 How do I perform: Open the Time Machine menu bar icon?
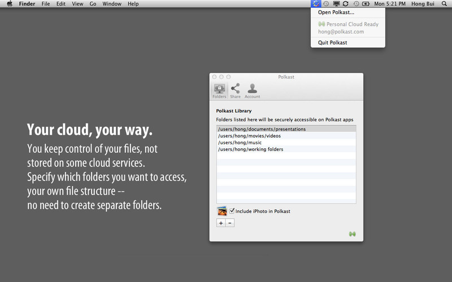[x=326, y=4]
